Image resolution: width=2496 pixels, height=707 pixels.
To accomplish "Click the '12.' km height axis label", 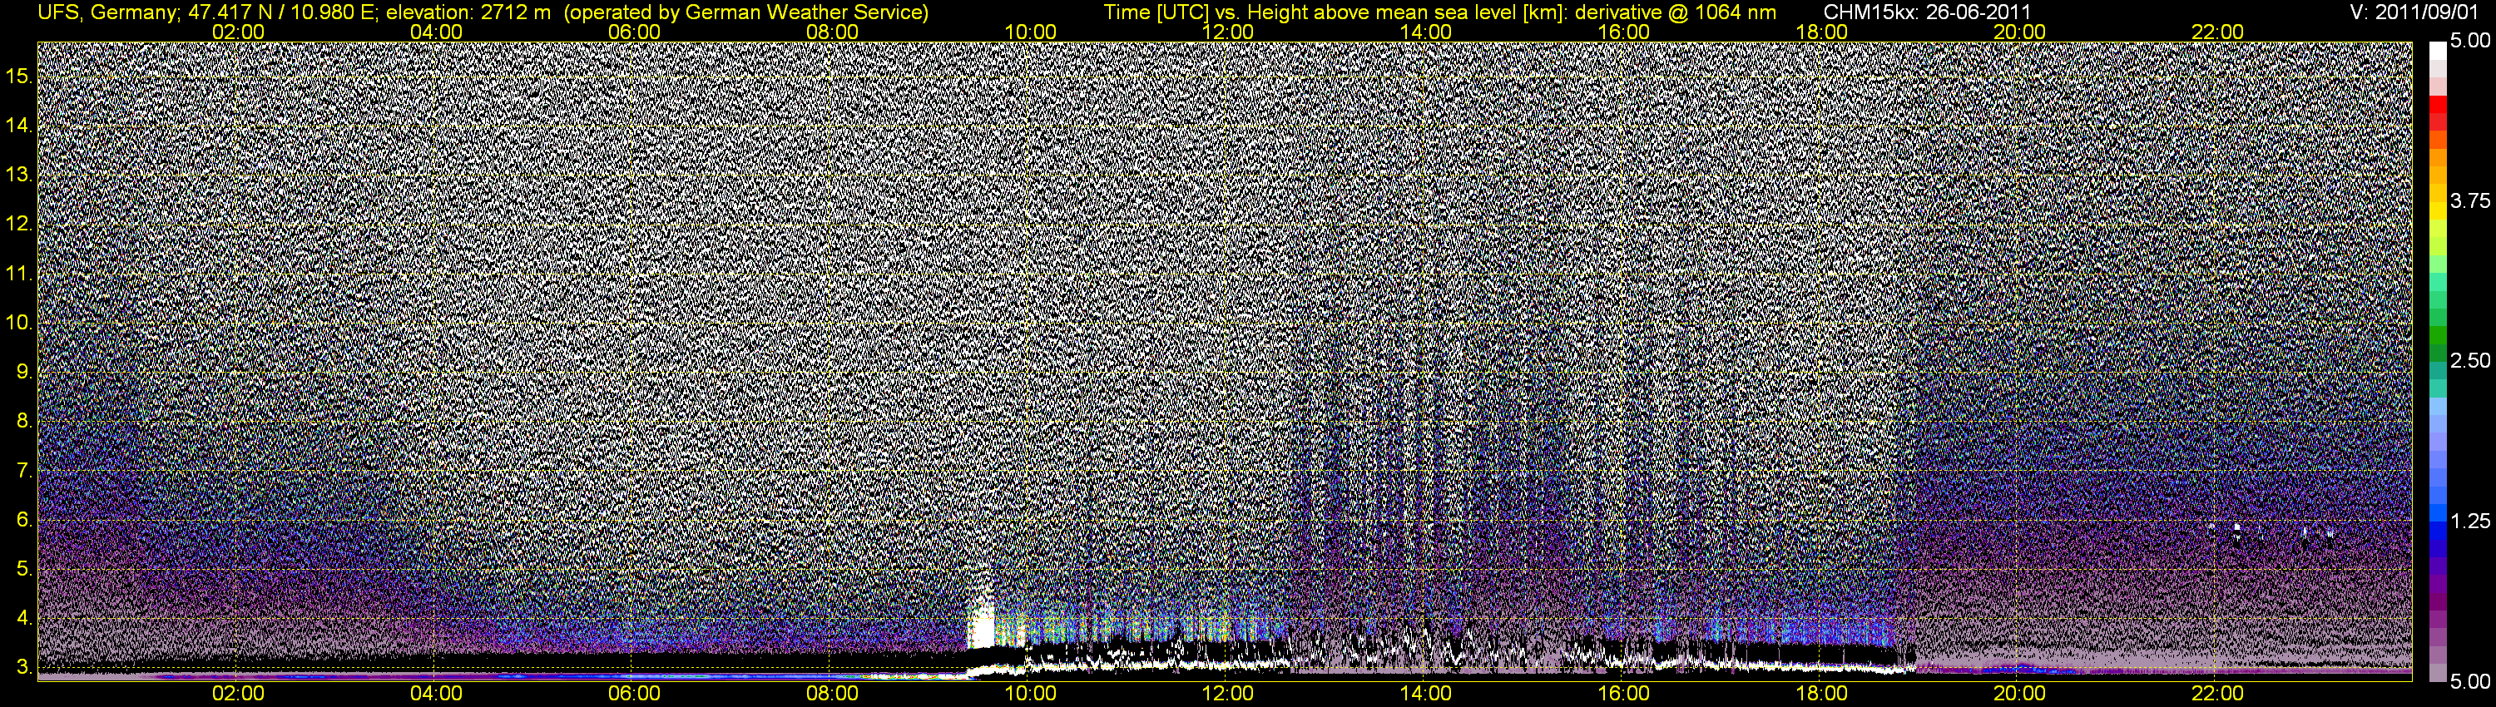I will point(19,224).
